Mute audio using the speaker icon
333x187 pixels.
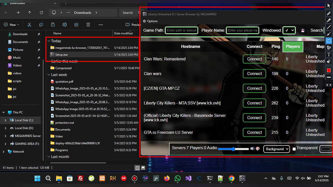coord(252,149)
